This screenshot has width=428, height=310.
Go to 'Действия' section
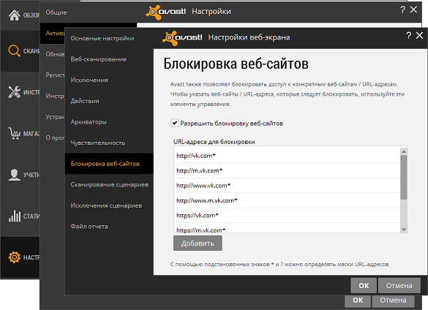[85, 101]
